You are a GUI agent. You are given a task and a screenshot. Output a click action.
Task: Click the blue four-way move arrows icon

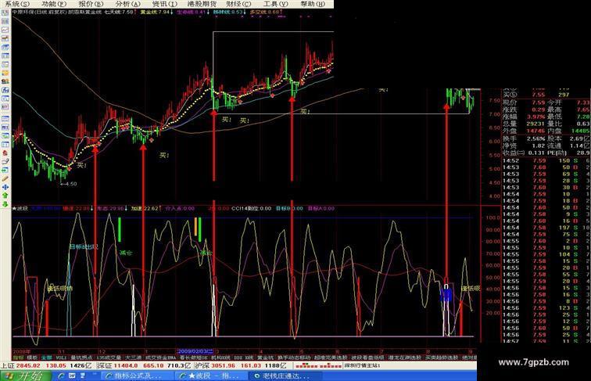coord(5,187)
